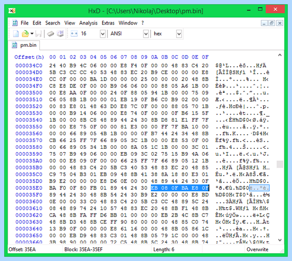Click byte 24 at start of row 000034C0

(53, 65)
